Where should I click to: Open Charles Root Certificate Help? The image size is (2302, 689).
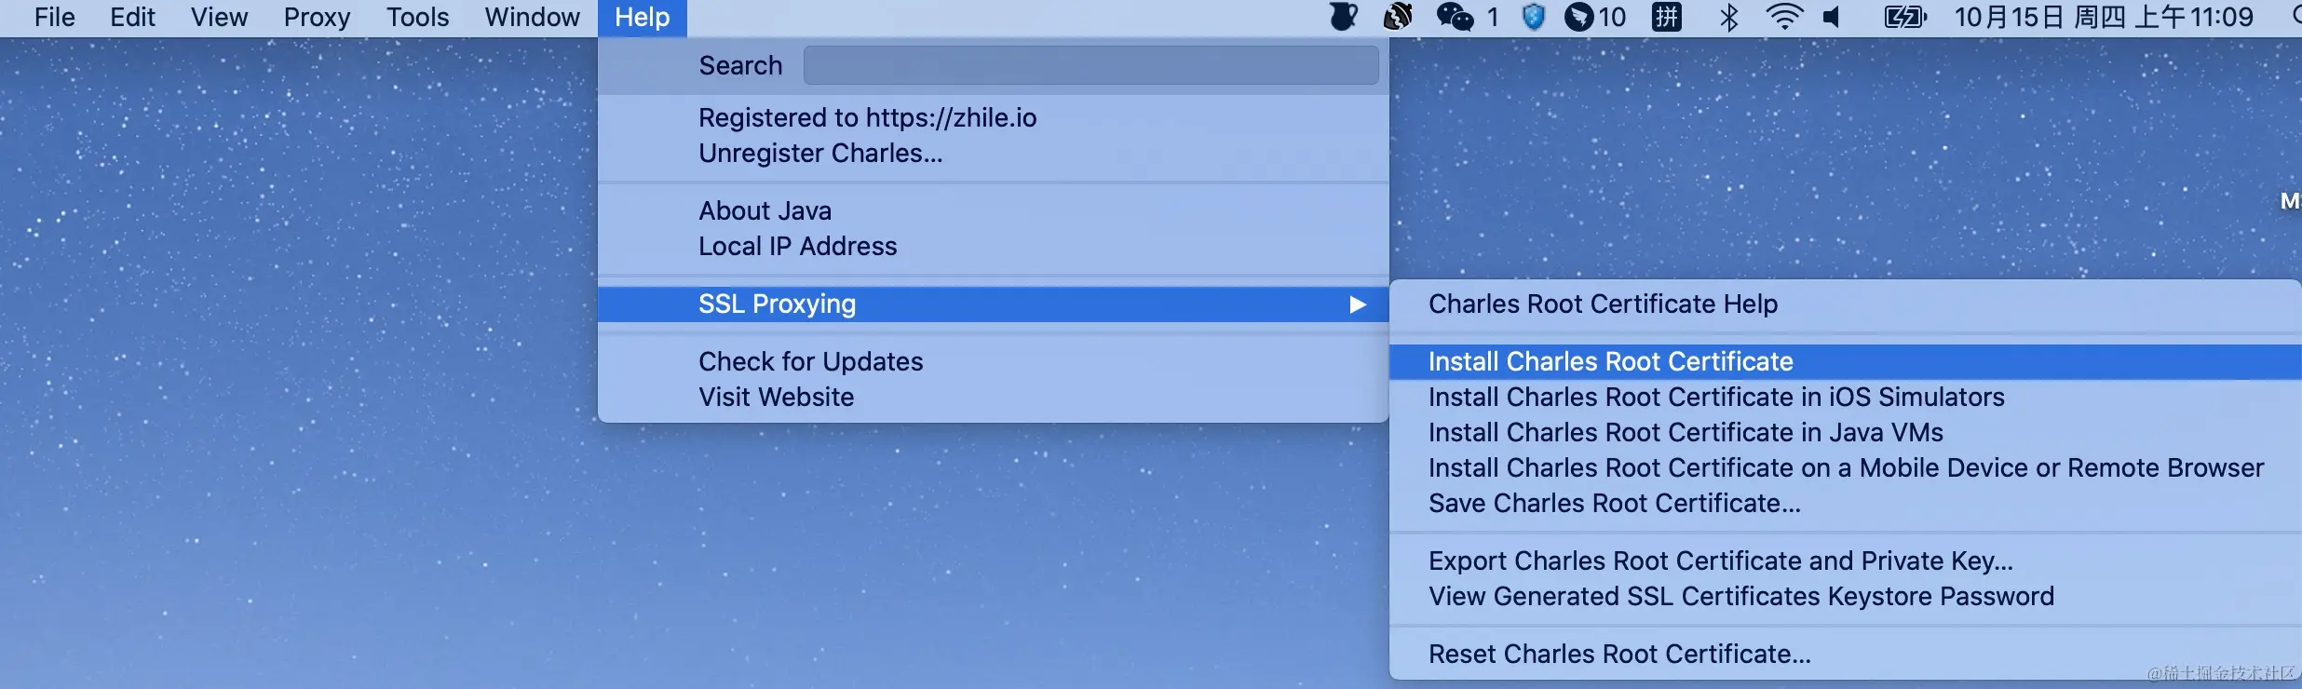[1846, 304]
